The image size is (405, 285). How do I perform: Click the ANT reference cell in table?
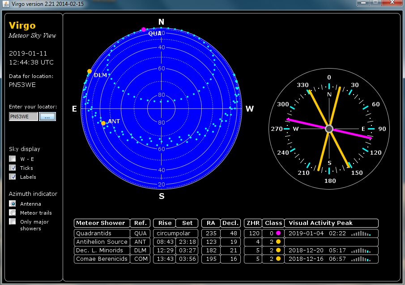pyautogui.click(x=140, y=242)
